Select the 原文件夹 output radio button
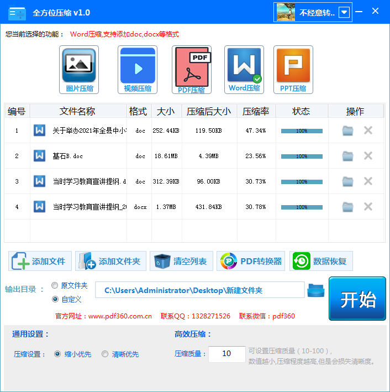The width and height of the screenshot is (390, 392). pyautogui.click(x=55, y=285)
